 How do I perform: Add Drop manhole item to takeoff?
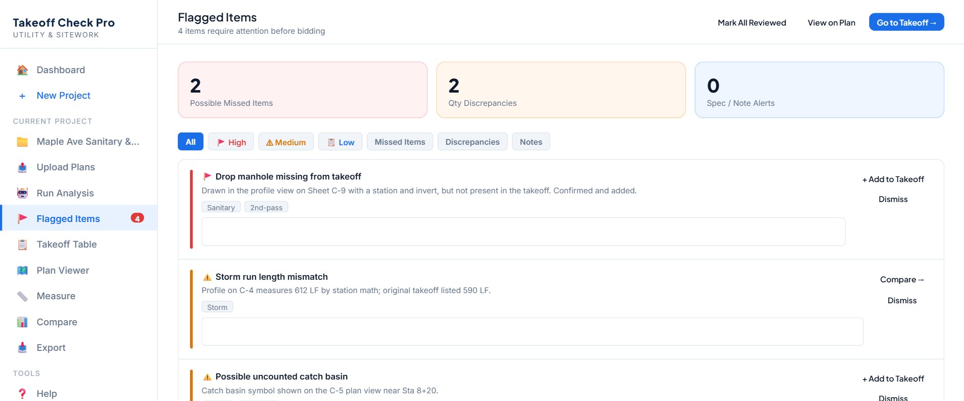893,180
